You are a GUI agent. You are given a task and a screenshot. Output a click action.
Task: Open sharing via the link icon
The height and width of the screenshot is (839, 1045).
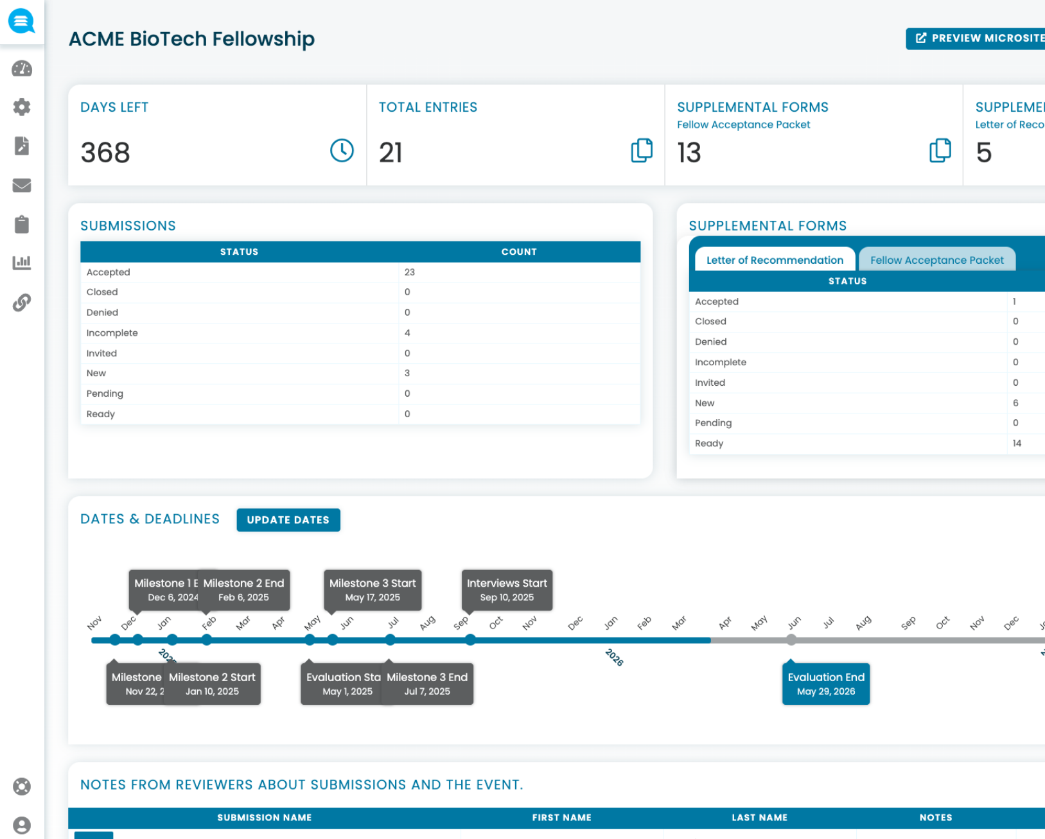(x=21, y=302)
